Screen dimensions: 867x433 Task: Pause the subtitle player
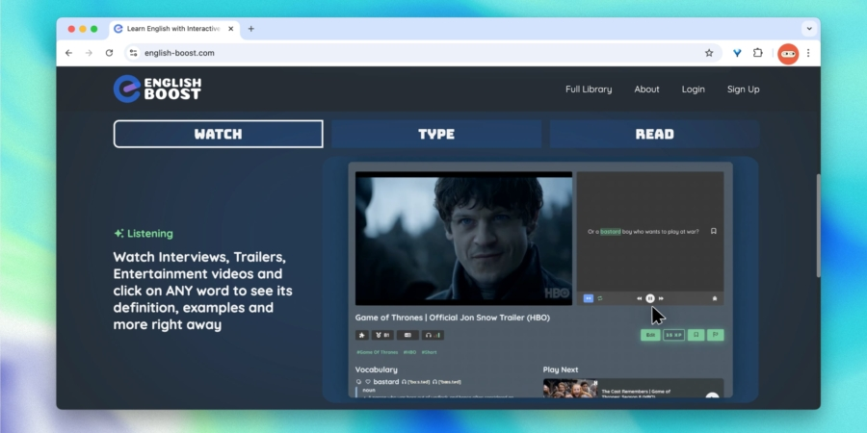pos(650,298)
